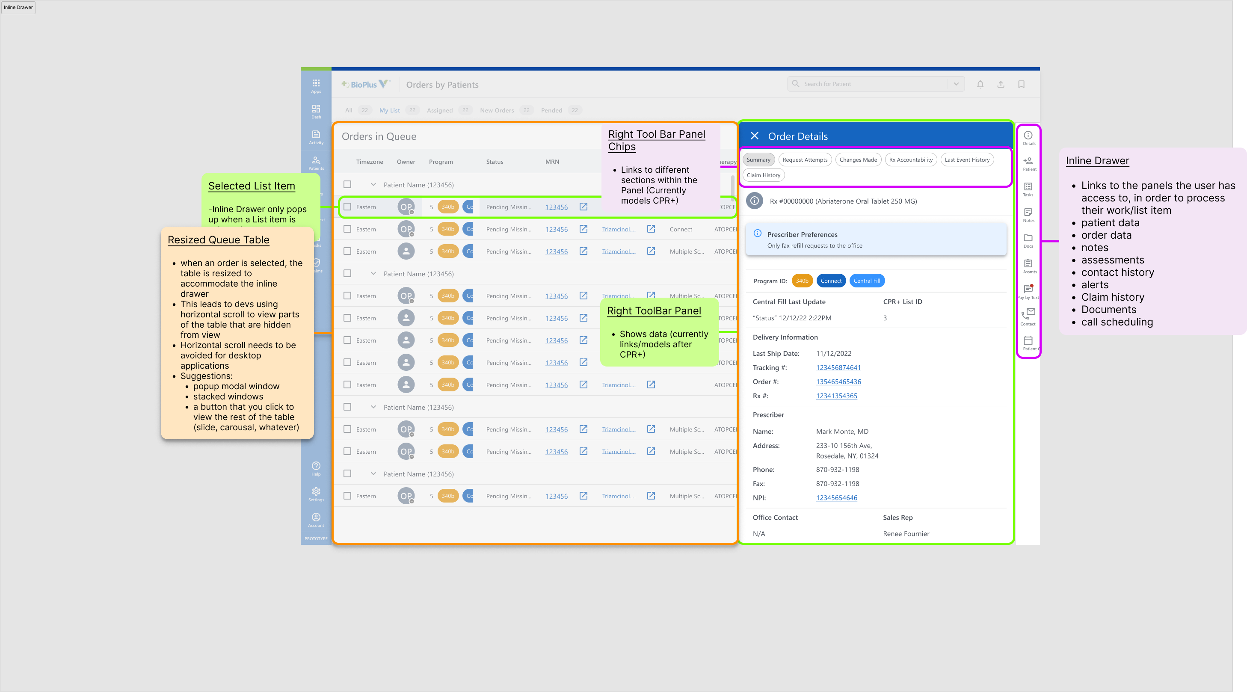This screenshot has height=692, width=1247.
Task: Check the first Eastern order row checkbox
Action: 347,207
